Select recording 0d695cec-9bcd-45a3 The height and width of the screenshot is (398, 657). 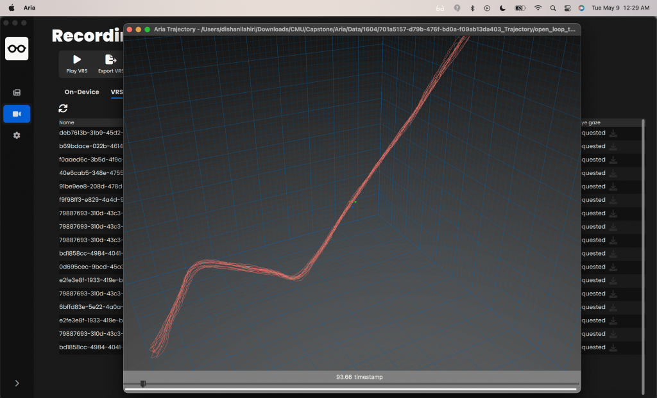[91, 267]
